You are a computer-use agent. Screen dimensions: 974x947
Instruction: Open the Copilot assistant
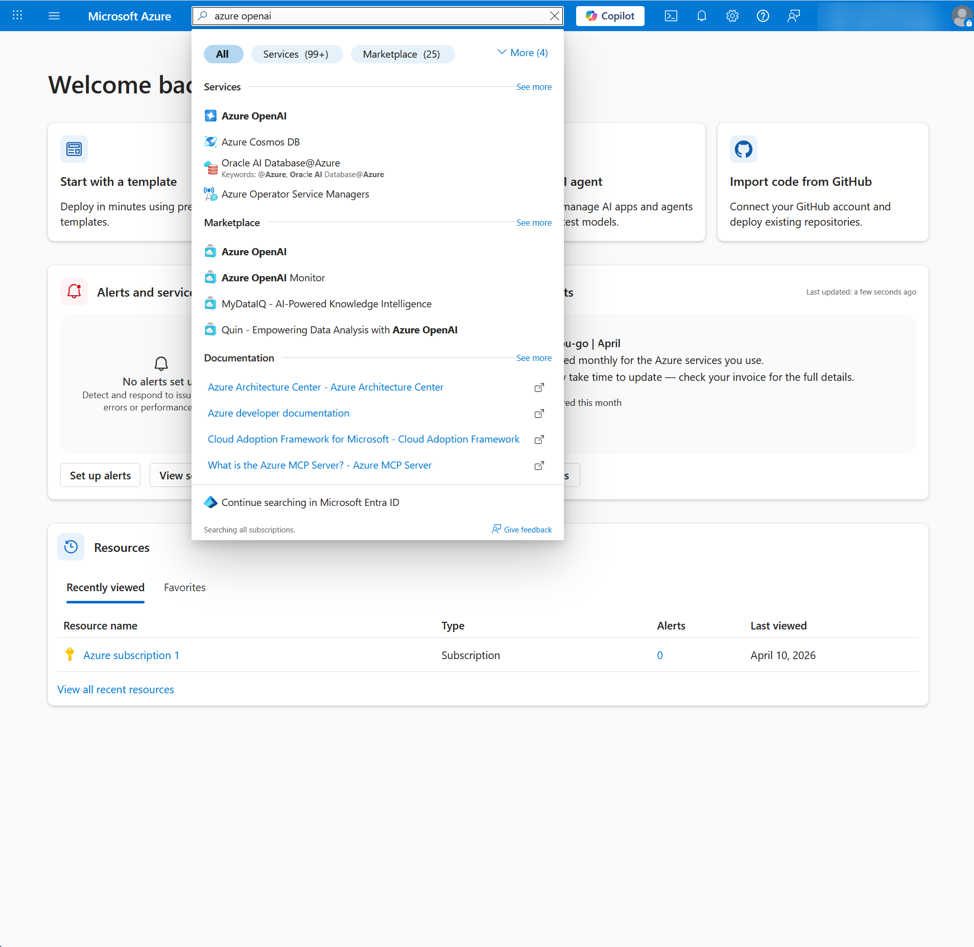pyautogui.click(x=610, y=16)
